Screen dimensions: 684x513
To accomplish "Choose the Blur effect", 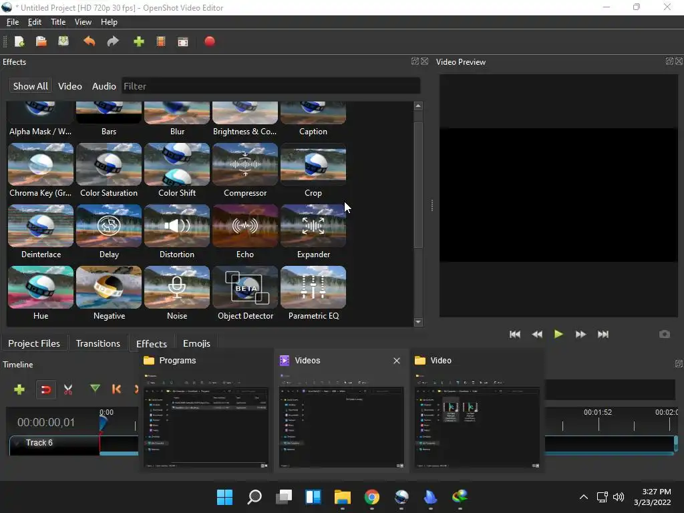I will [x=177, y=119].
